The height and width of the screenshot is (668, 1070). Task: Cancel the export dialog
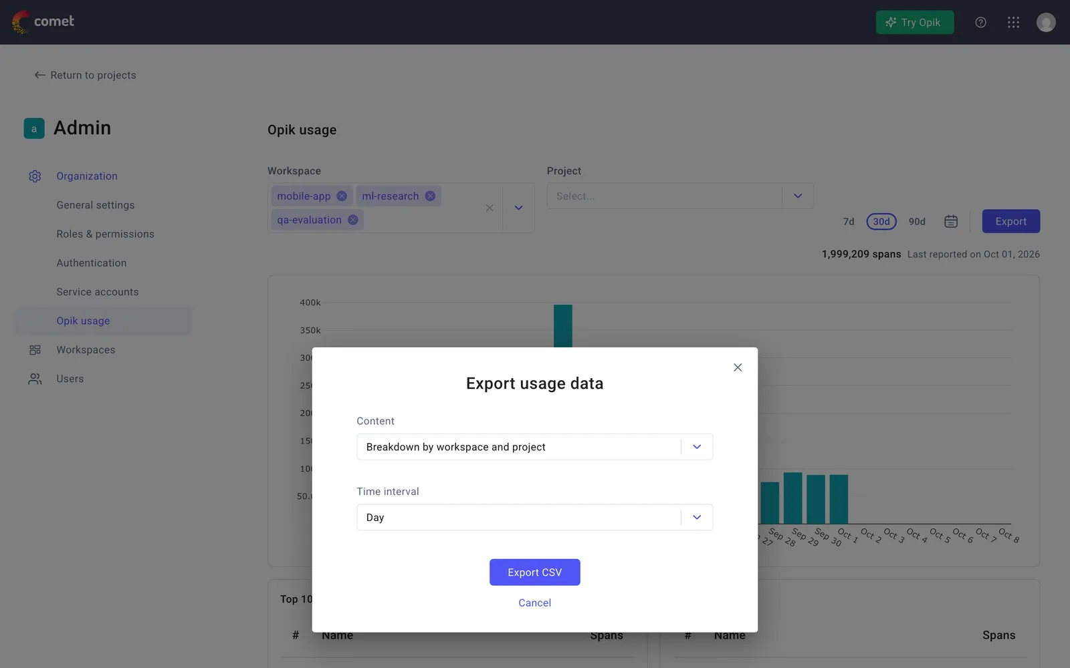pyautogui.click(x=535, y=603)
